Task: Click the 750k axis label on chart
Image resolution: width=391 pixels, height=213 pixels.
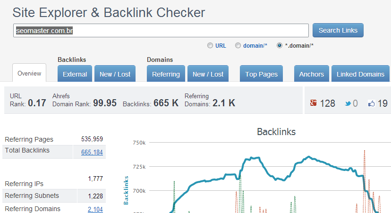Action: 139,143
